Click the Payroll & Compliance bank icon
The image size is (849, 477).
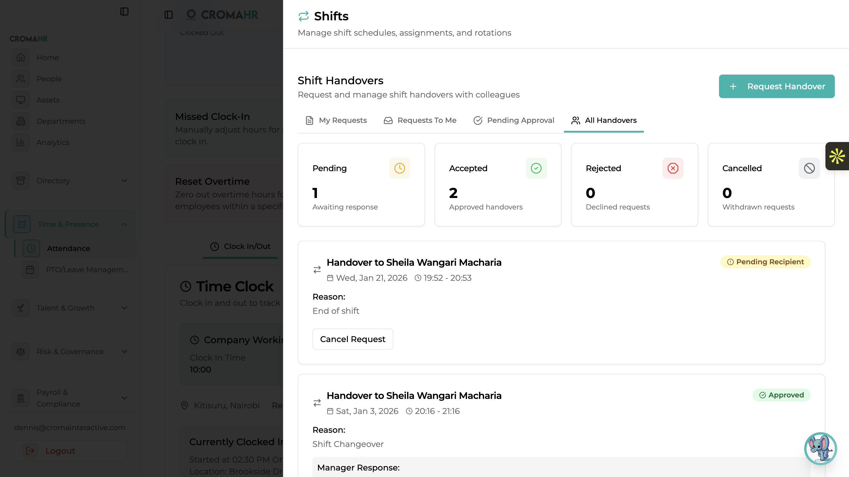click(x=20, y=398)
